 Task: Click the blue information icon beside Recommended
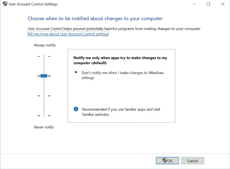(76, 109)
